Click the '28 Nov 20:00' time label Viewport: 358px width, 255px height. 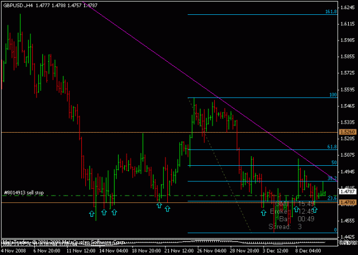pyautogui.click(x=245, y=251)
